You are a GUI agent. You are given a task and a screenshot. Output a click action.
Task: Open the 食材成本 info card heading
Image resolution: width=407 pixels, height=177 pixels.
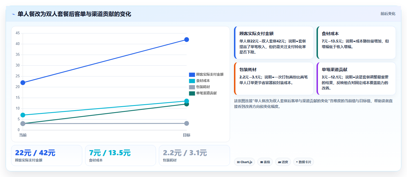[330, 33]
